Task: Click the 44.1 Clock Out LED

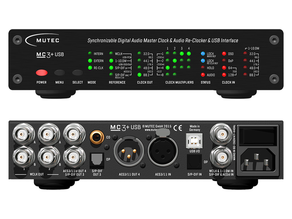Action: [x=139, y=61]
